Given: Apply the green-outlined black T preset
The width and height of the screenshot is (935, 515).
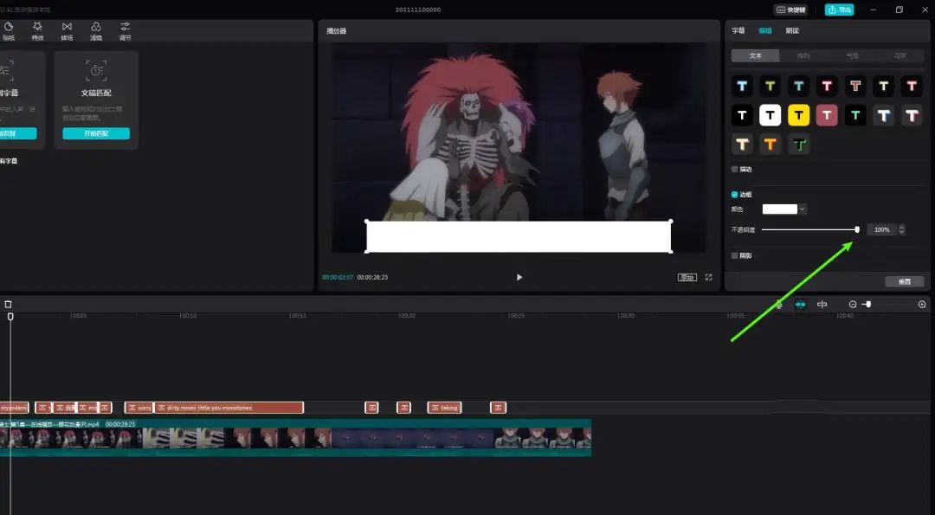Looking at the screenshot, I should tap(798, 144).
